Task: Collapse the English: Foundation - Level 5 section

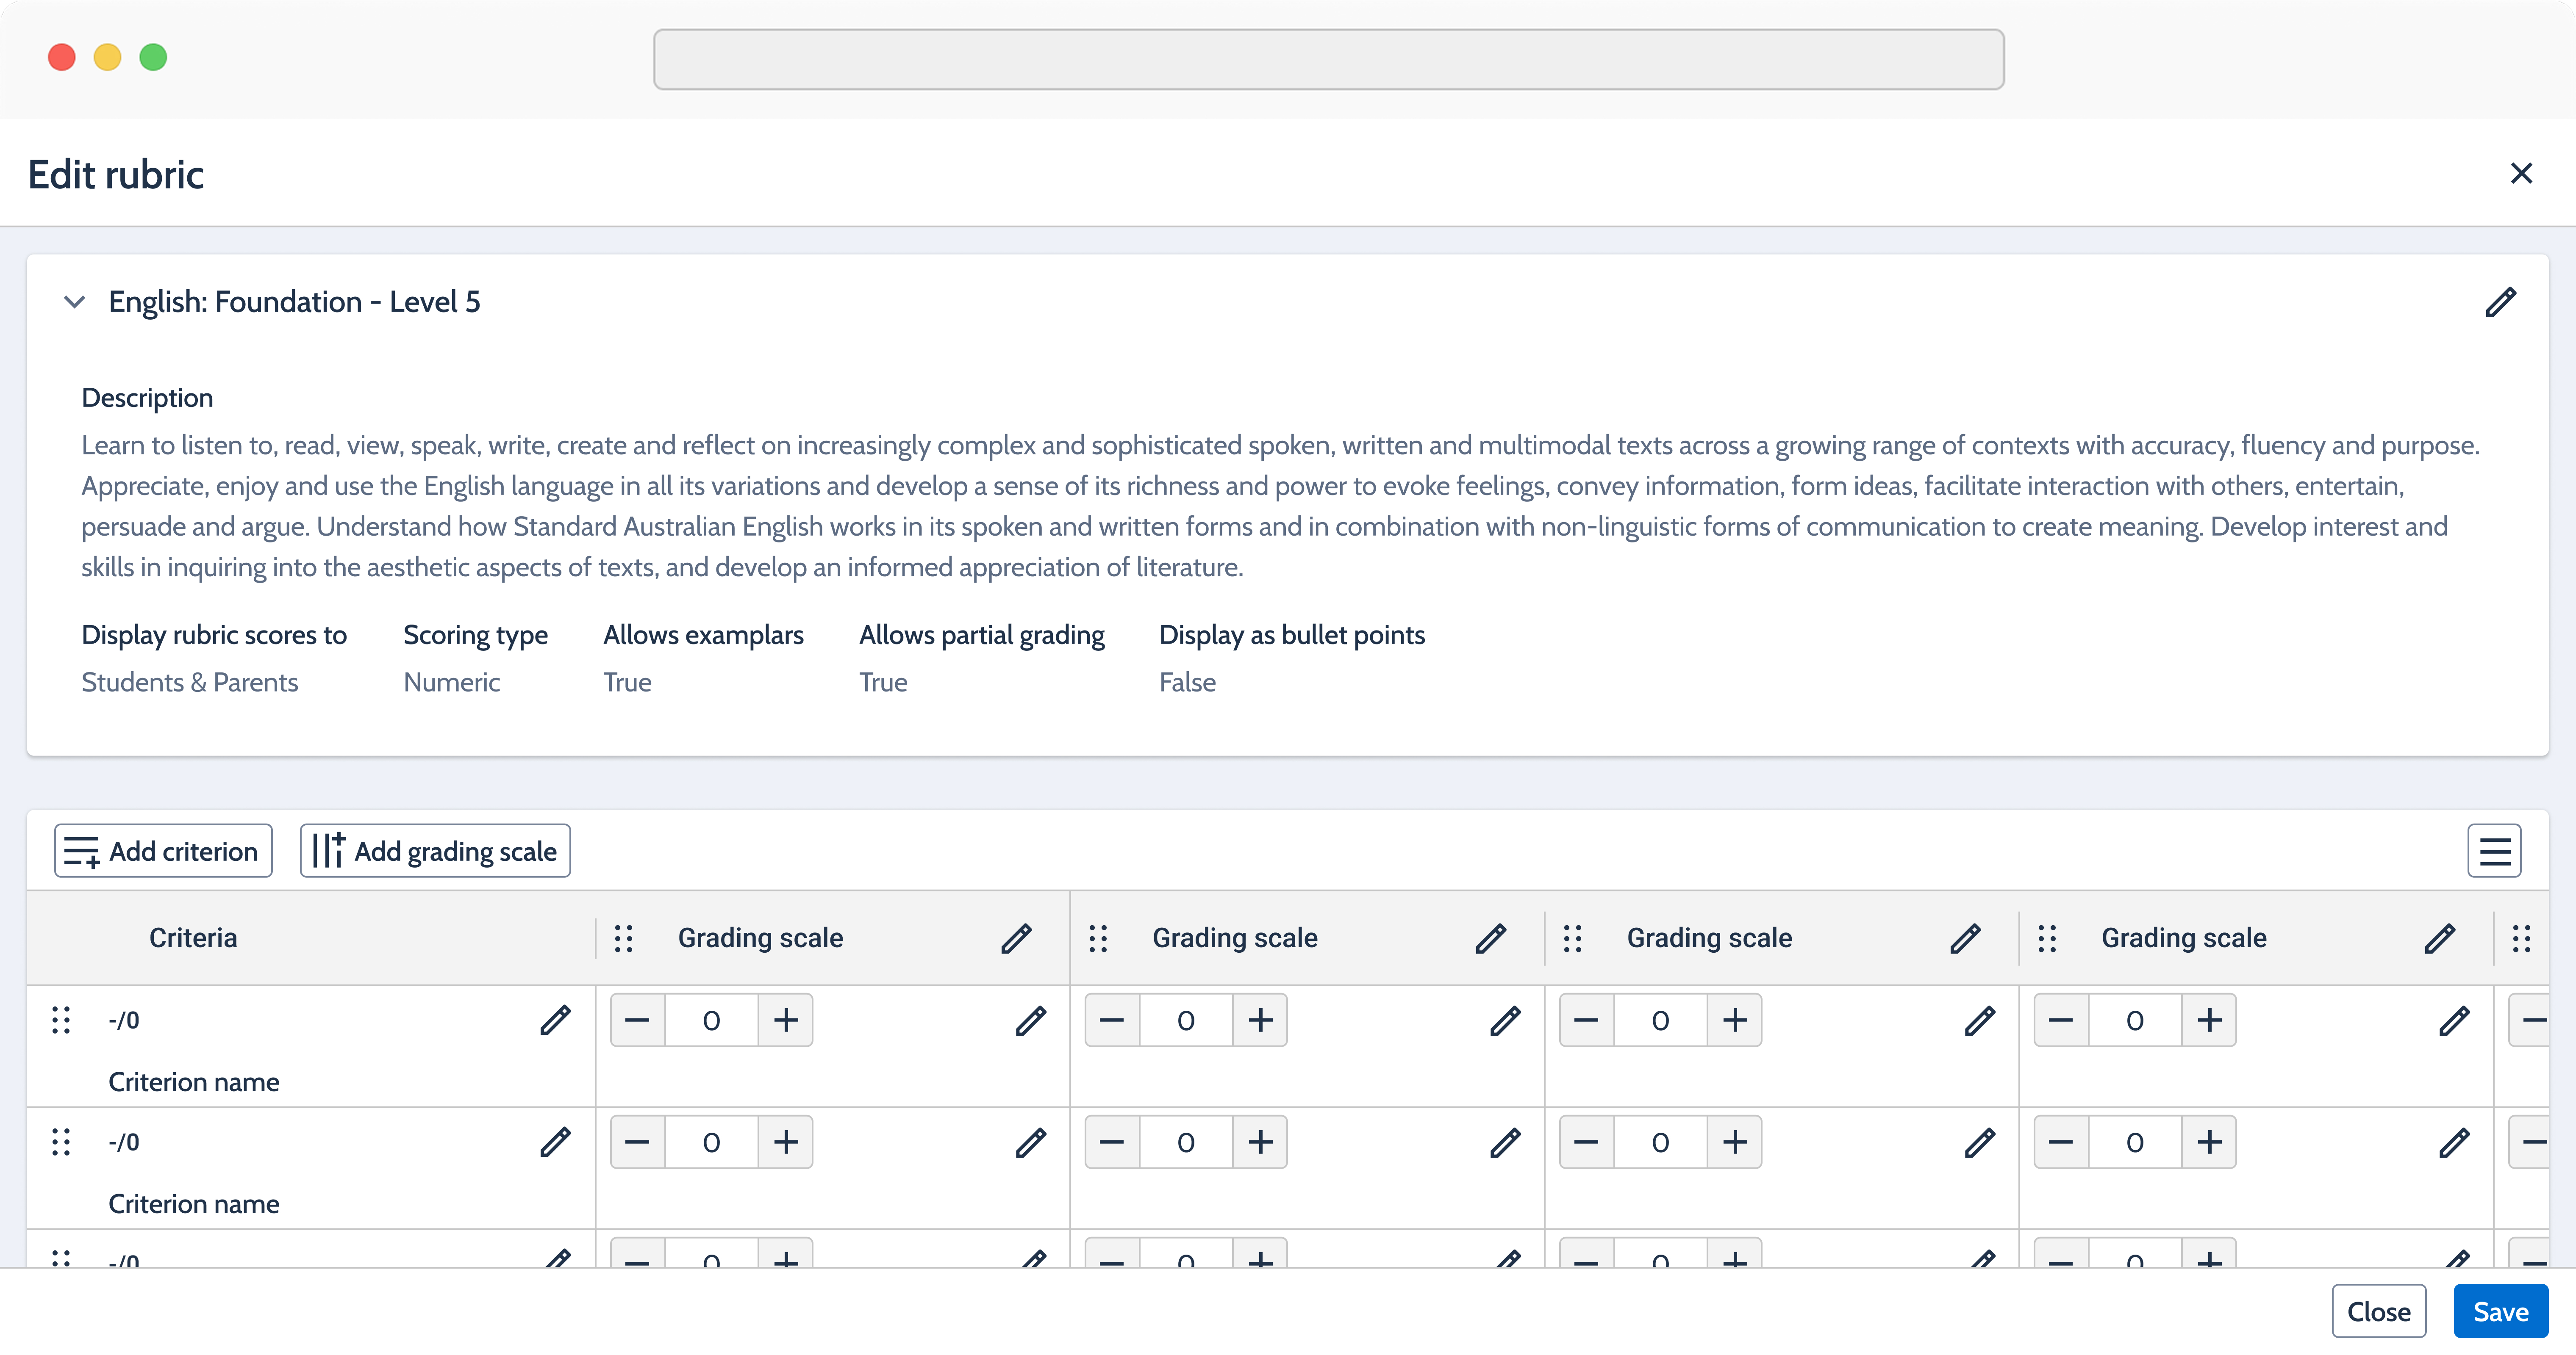Action: pyautogui.click(x=74, y=302)
